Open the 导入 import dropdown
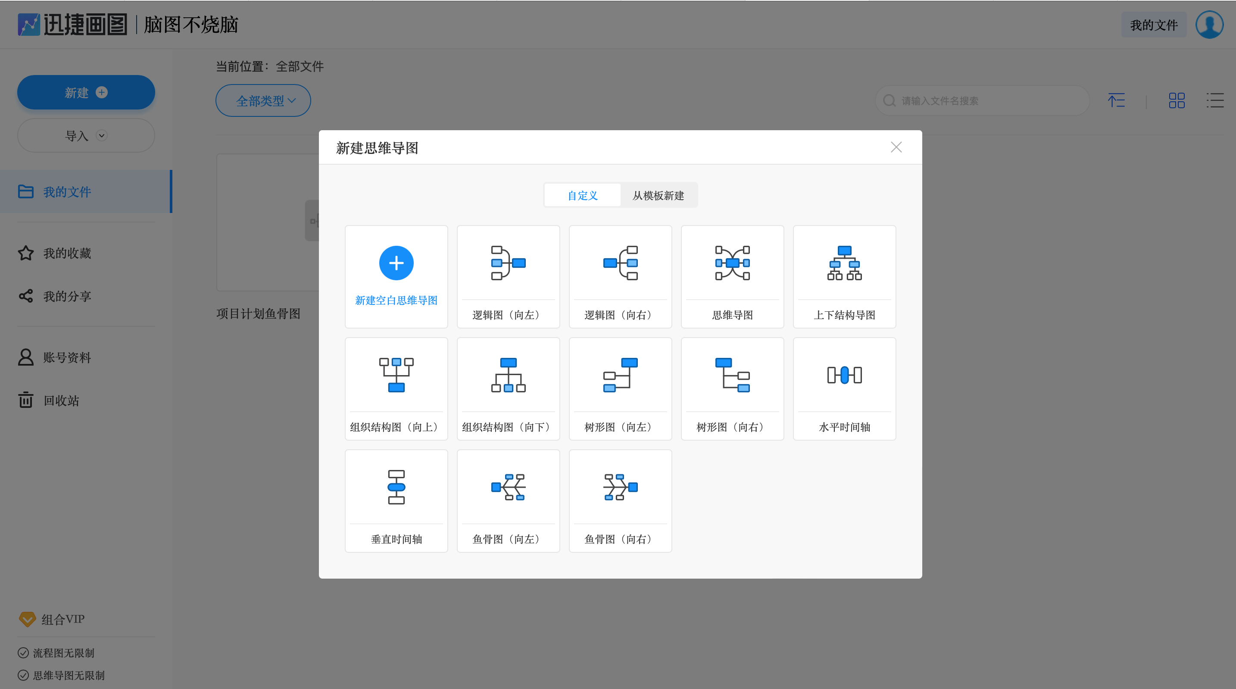 [x=86, y=136]
